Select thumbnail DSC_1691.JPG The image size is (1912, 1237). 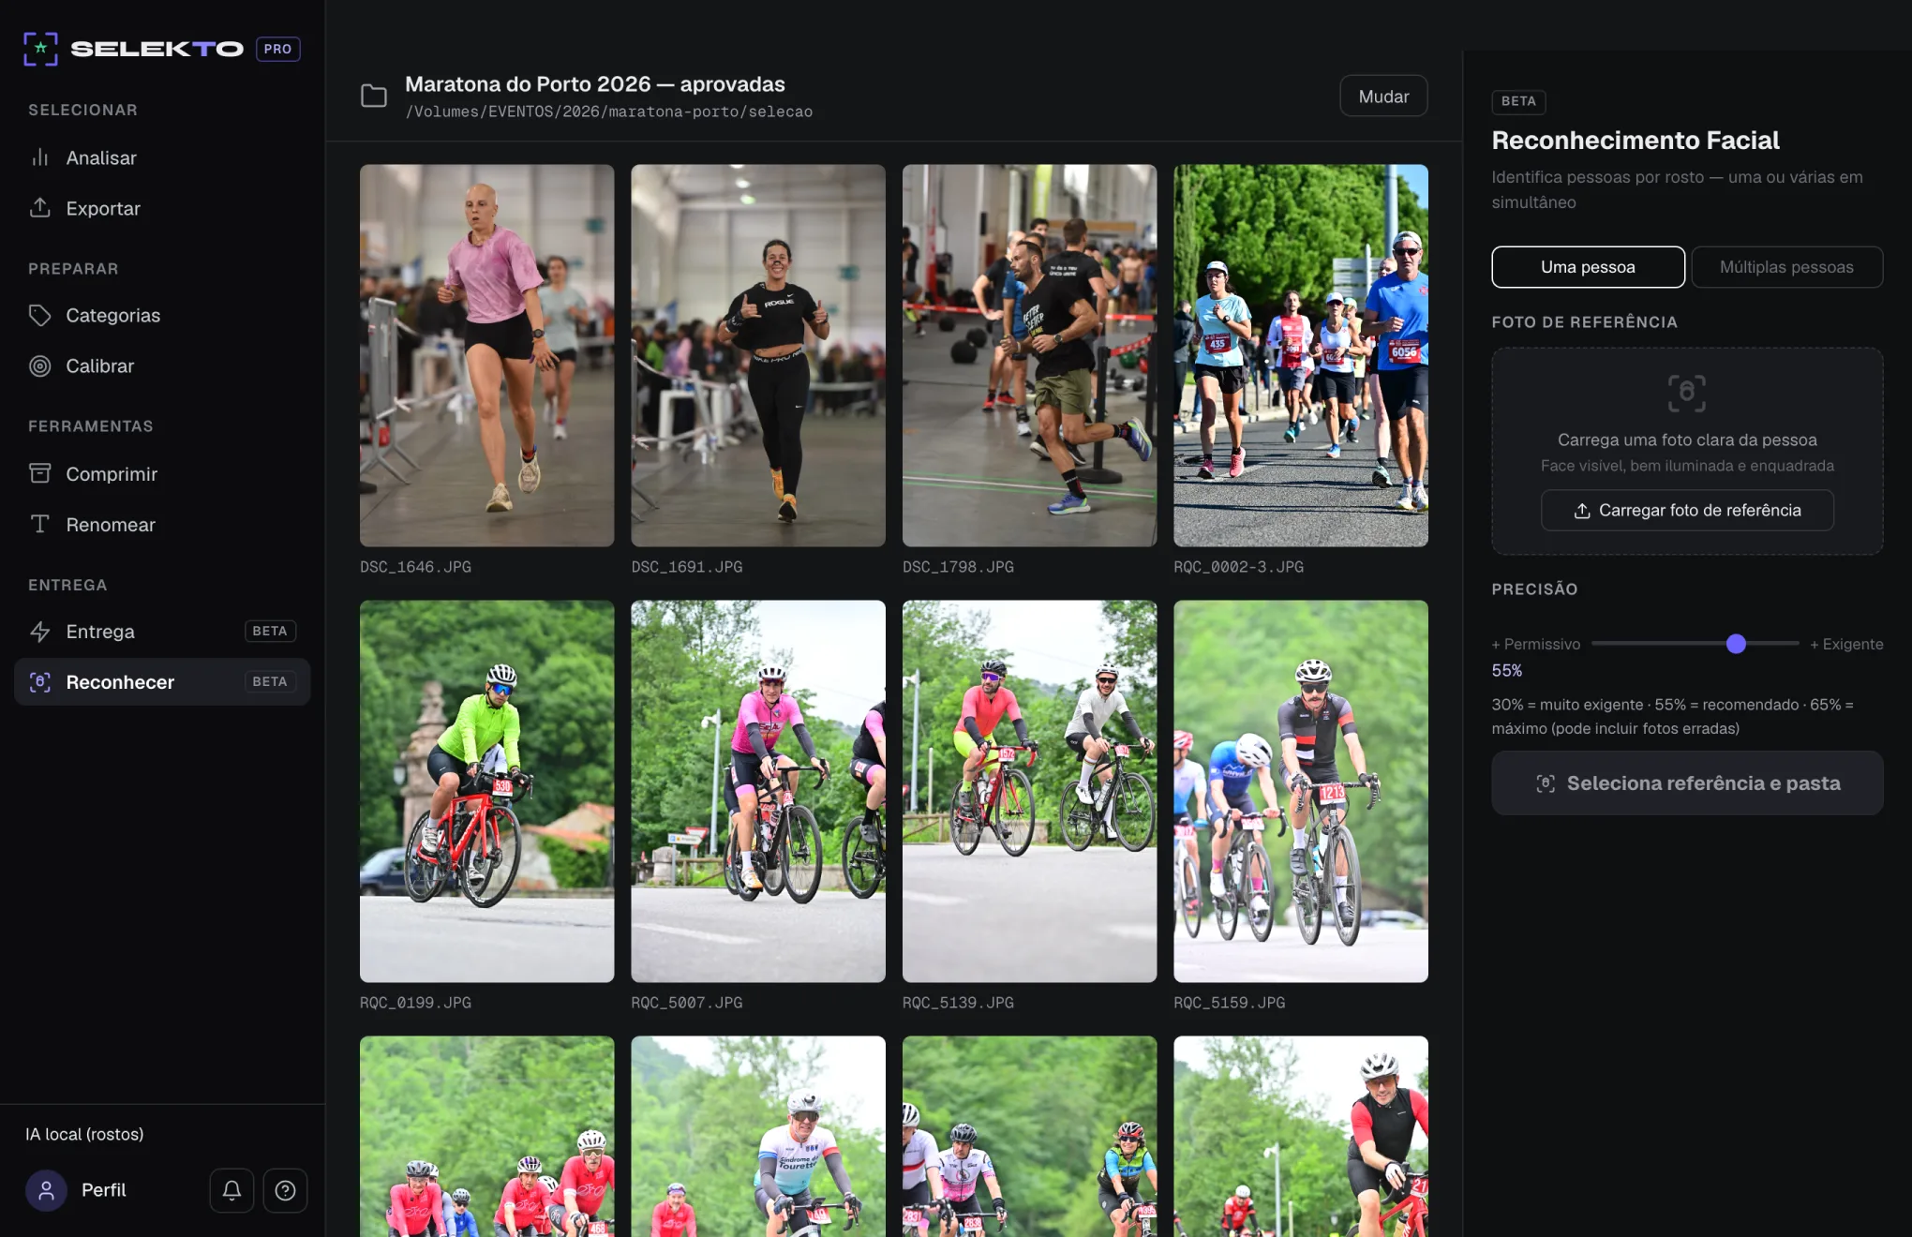click(758, 356)
